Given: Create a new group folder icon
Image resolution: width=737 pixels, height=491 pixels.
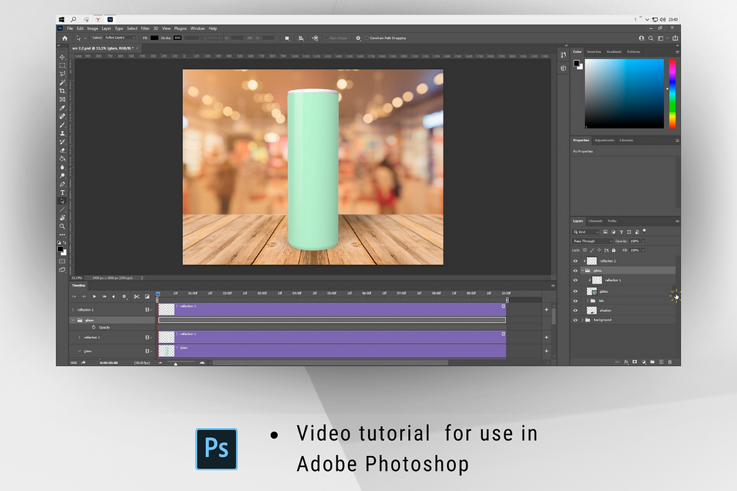Looking at the screenshot, I should [x=652, y=362].
